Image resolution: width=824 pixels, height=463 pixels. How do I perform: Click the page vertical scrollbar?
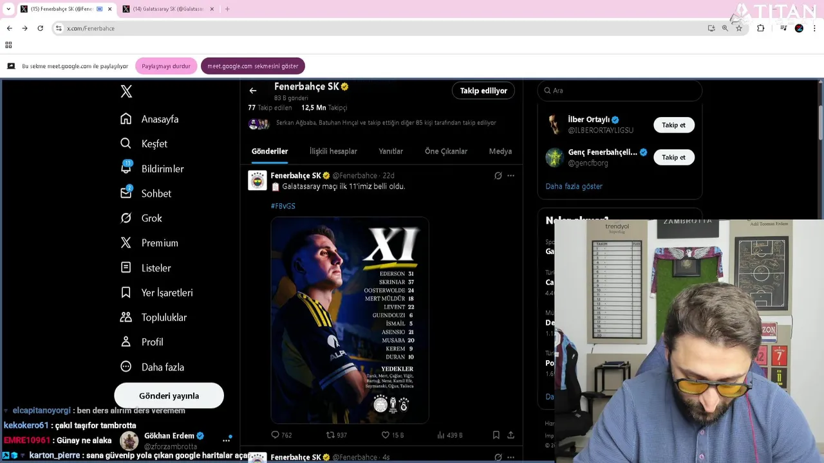820,122
